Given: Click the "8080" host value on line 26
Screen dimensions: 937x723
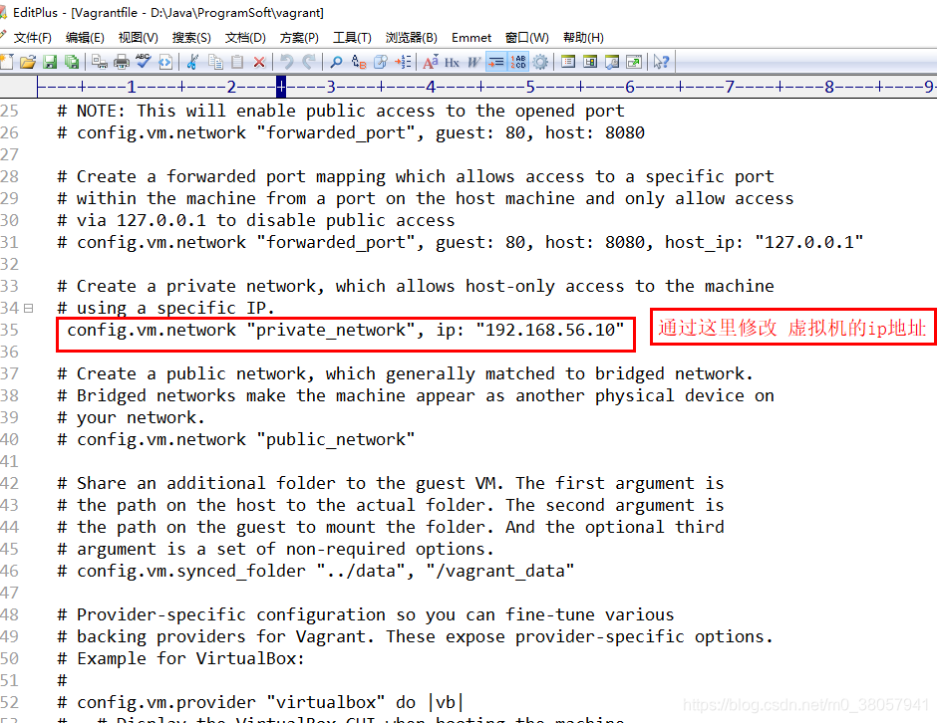Looking at the screenshot, I should pos(624,132).
